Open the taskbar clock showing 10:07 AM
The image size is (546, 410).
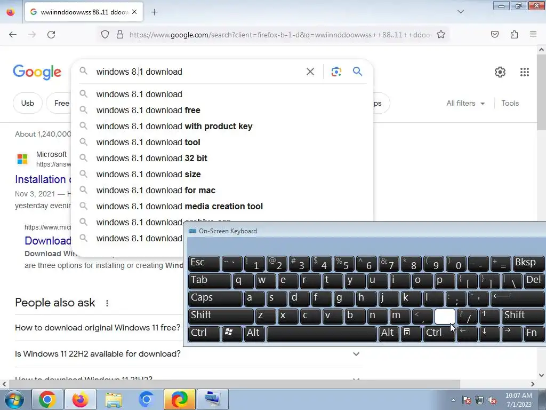tap(519, 400)
